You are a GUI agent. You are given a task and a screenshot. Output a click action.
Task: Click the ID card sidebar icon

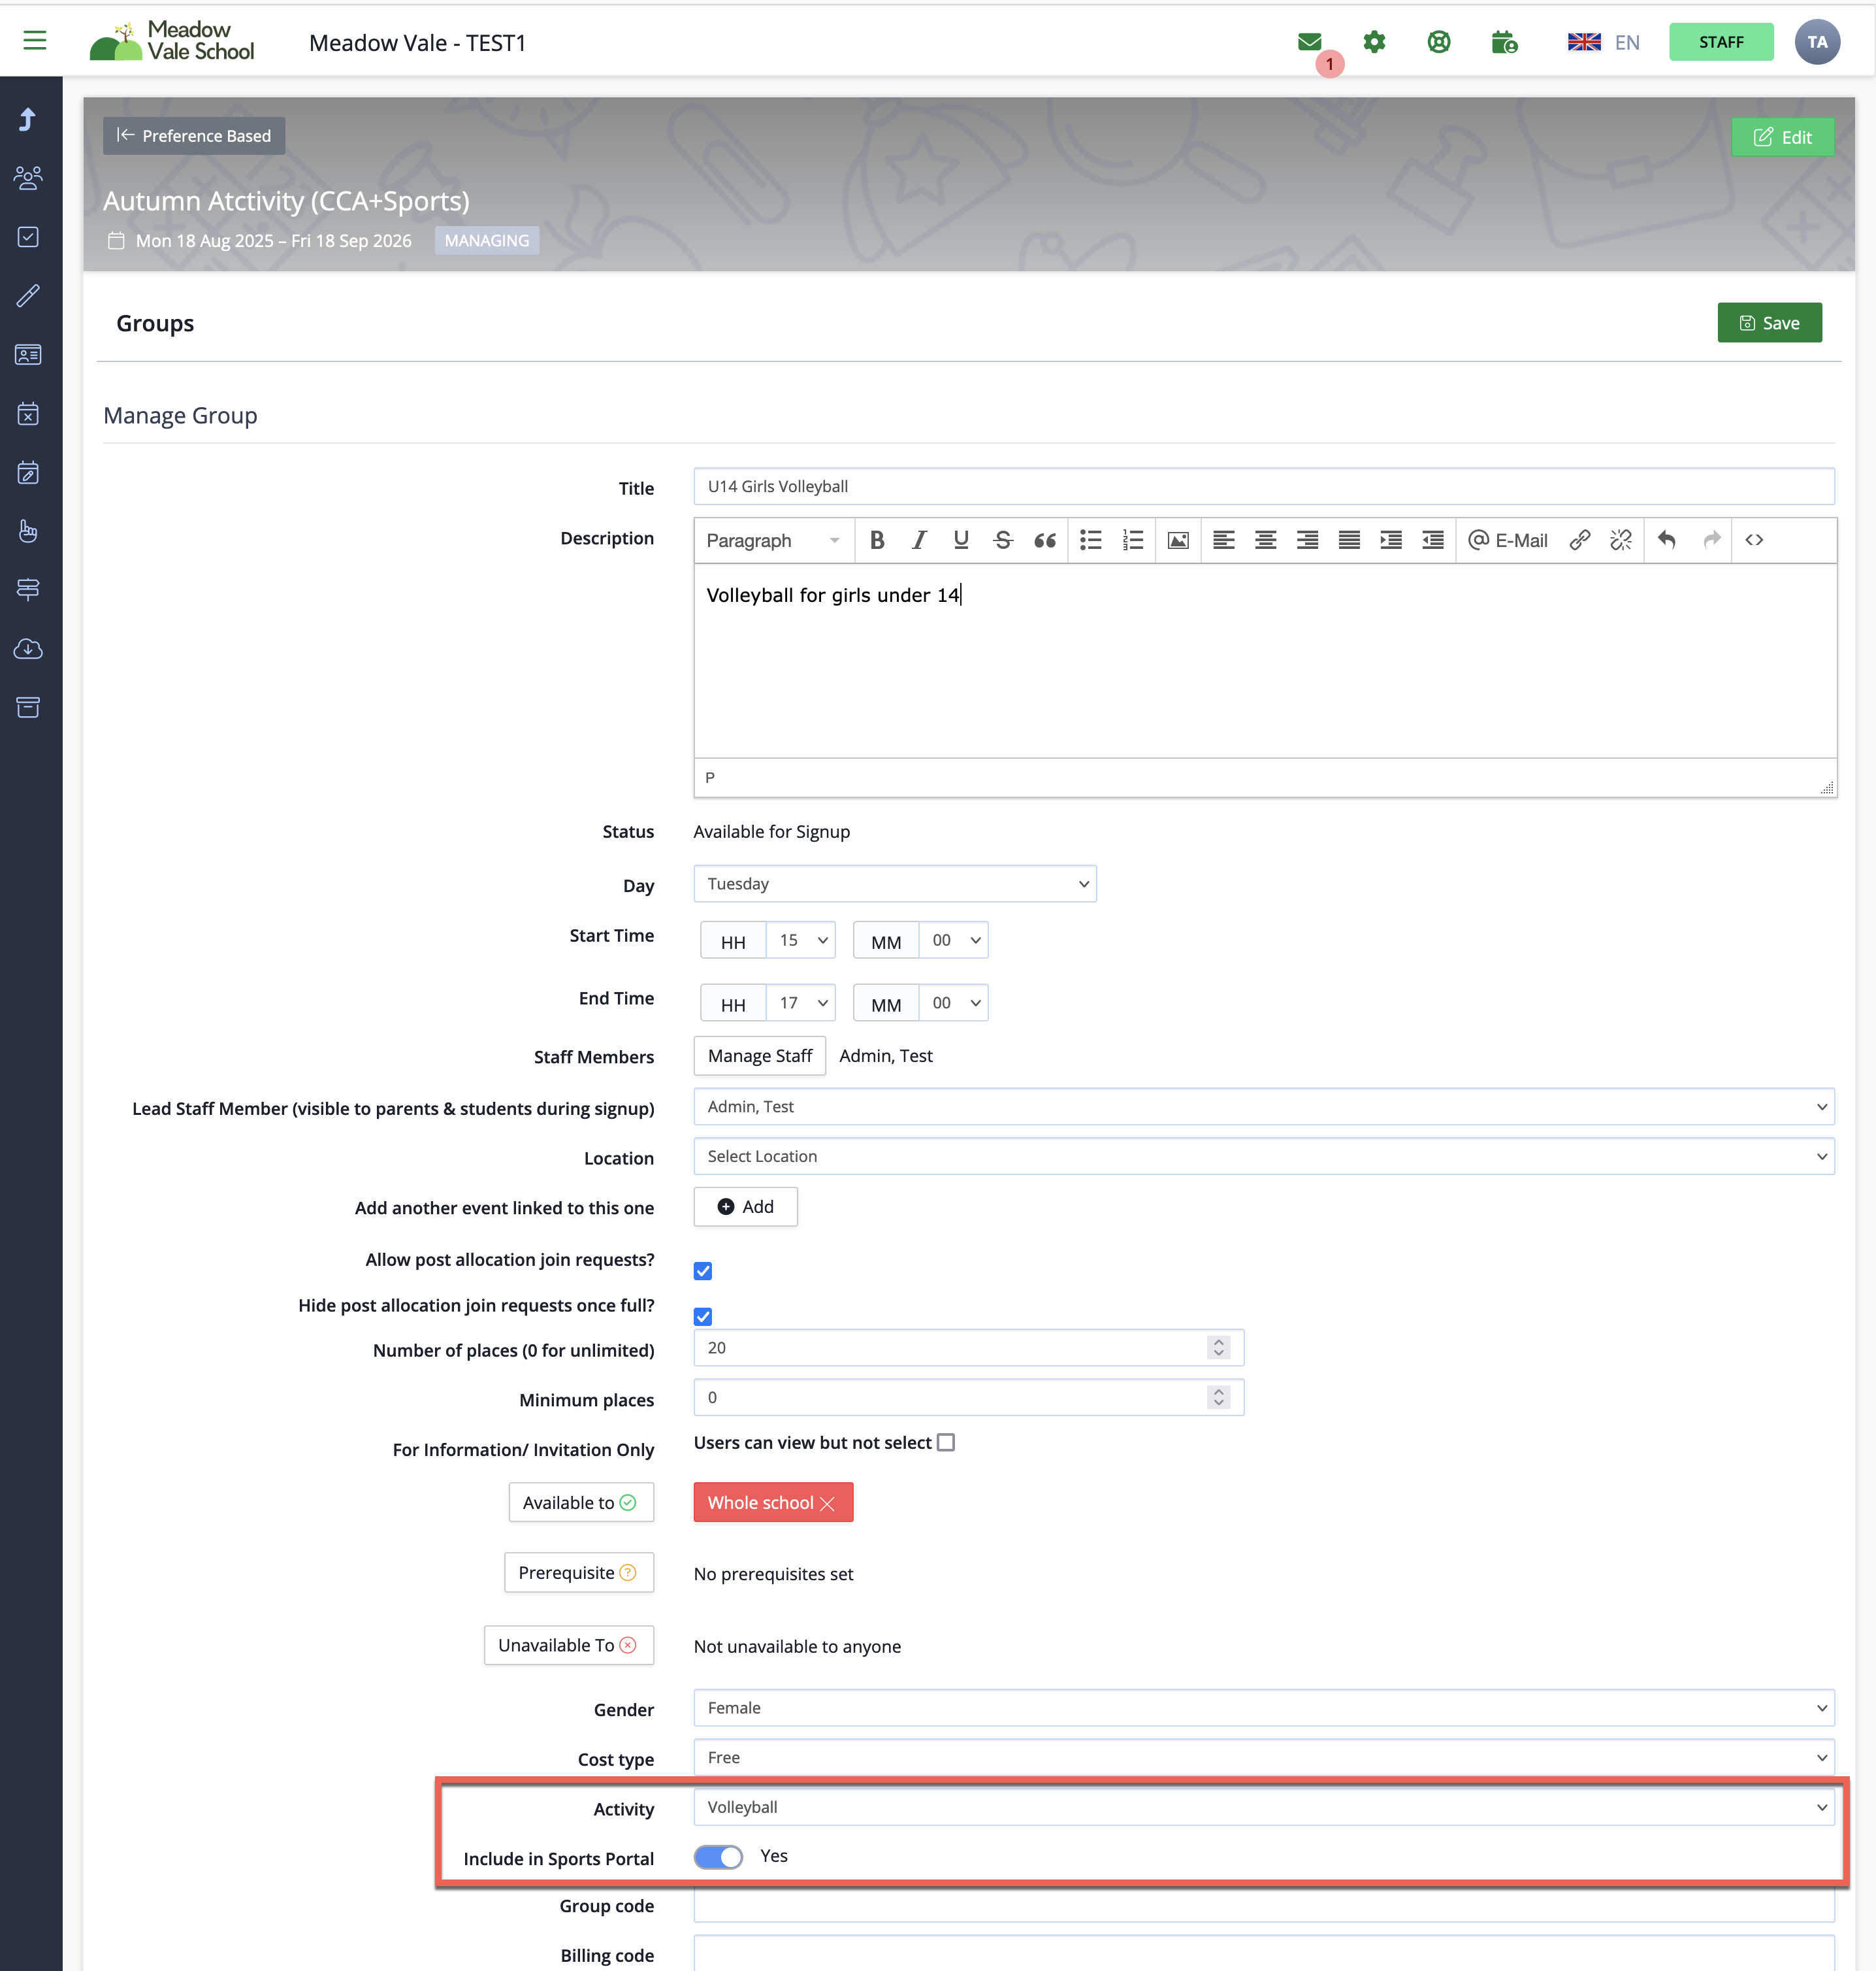28,354
